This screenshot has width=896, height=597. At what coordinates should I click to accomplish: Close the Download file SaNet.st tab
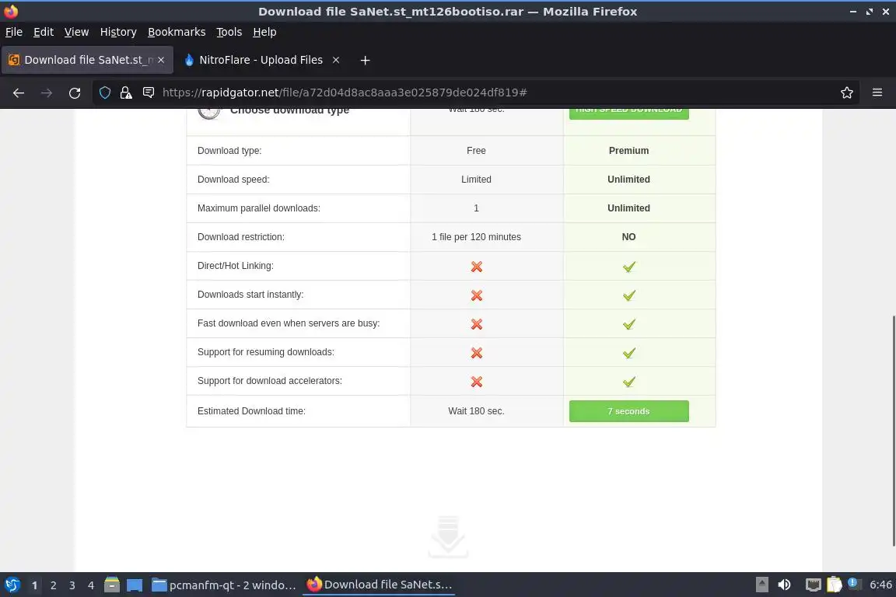click(x=161, y=60)
